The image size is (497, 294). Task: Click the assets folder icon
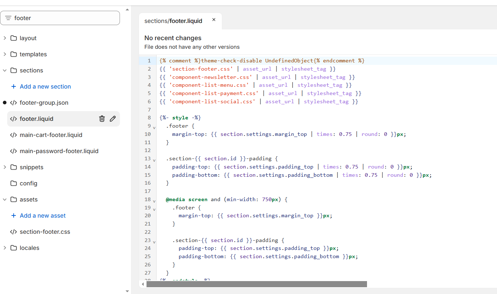tap(14, 199)
